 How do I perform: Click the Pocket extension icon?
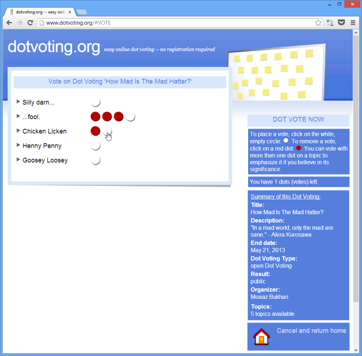tap(342, 23)
